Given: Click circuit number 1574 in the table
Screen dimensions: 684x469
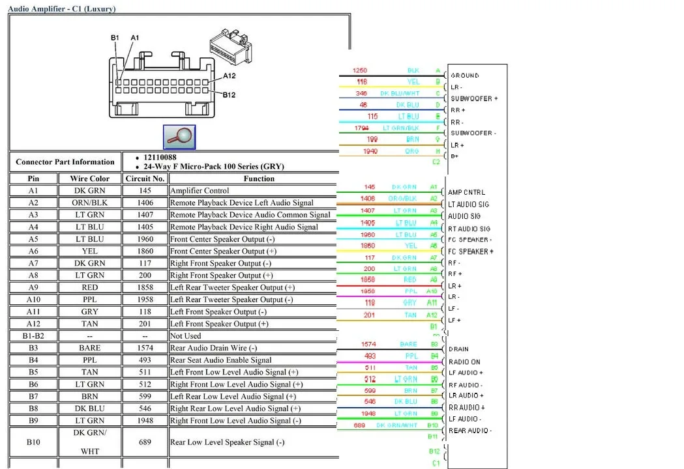Looking at the screenshot, I should click(145, 348).
